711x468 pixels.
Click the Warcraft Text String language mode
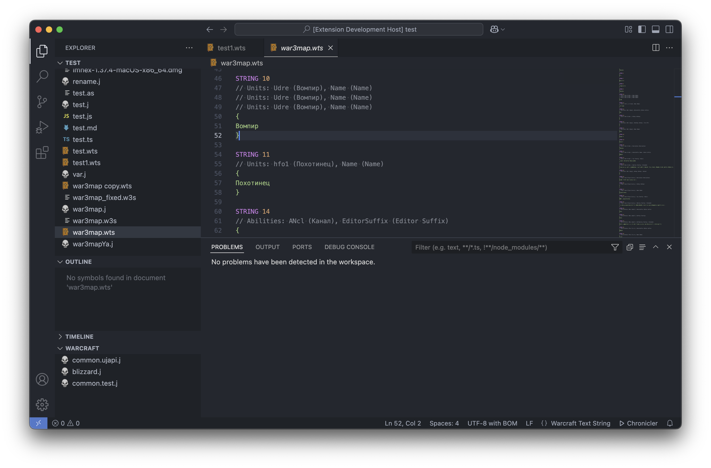pyautogui.click(x=580, y=423)
